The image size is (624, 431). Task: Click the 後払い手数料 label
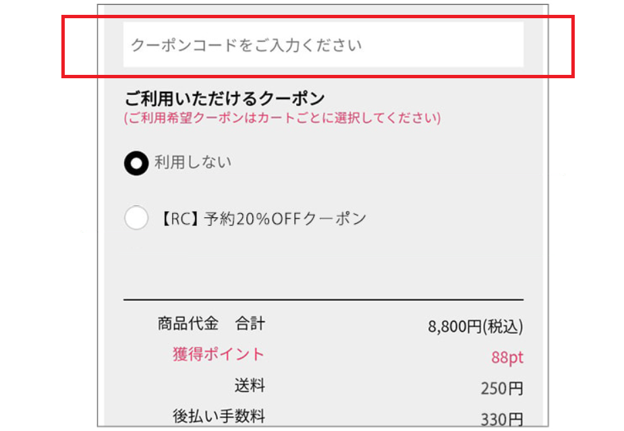pos(219,416)
